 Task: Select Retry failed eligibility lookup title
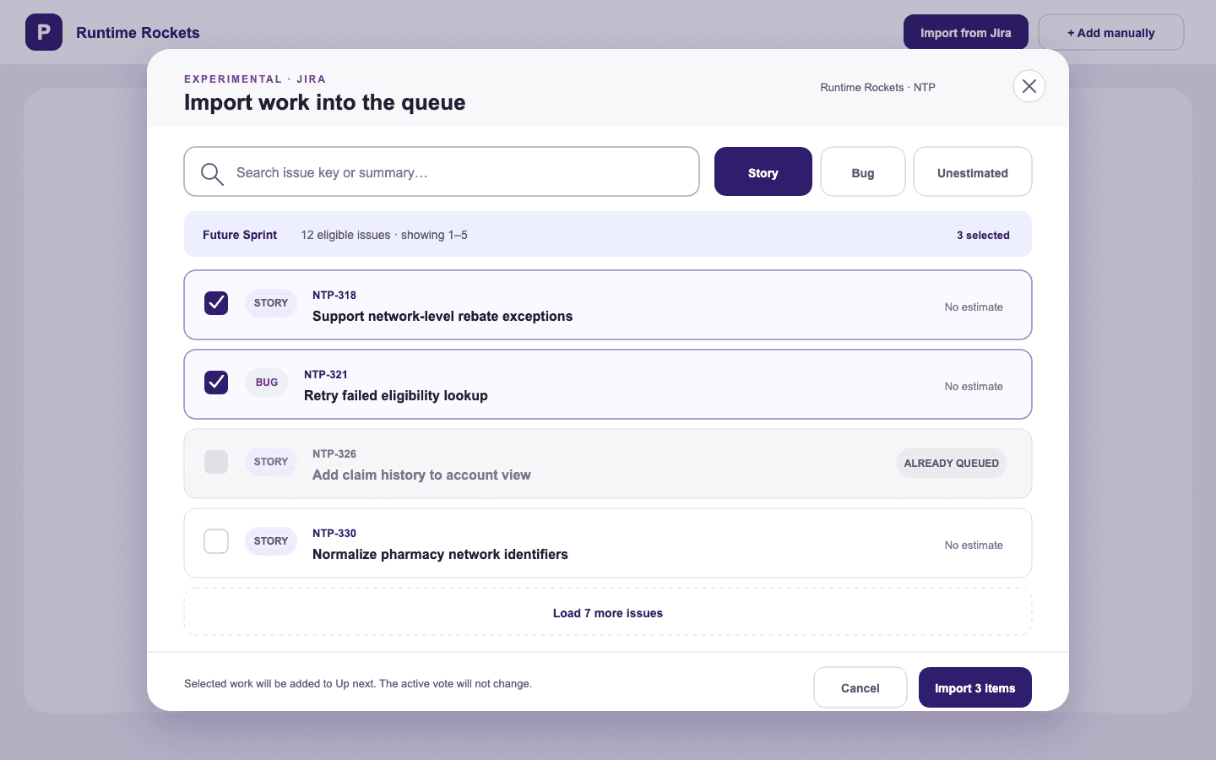[396, 395]
